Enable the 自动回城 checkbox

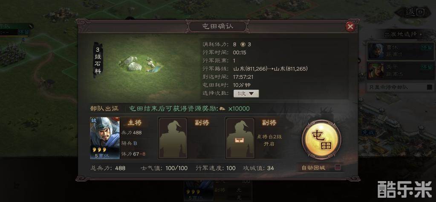pyautogui.click(x=338, y=167)
